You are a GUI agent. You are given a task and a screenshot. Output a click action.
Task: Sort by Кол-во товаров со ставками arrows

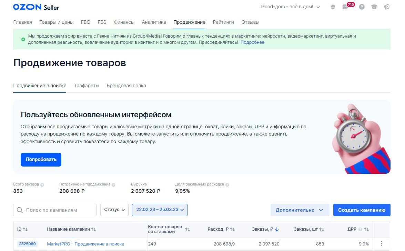[188, 229]
